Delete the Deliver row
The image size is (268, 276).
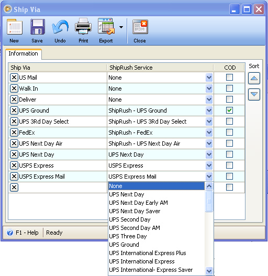tap(14, 100)
